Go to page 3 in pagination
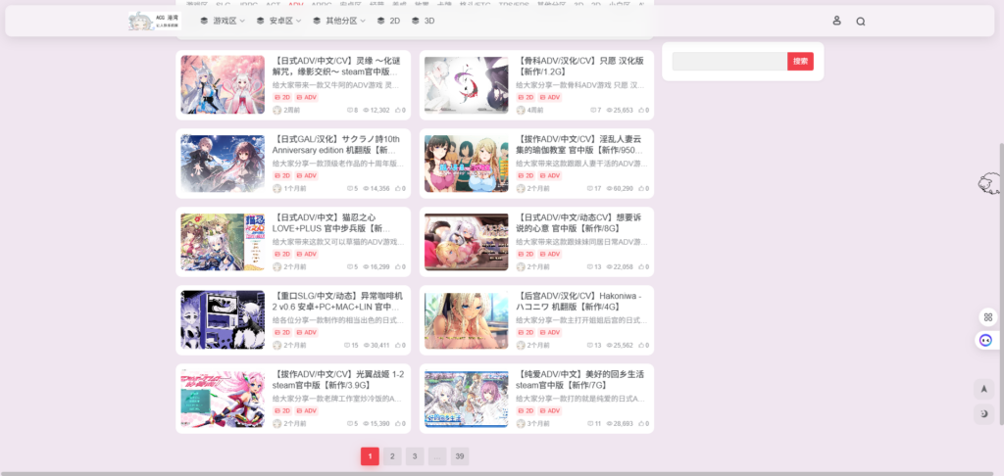The image size is (1004, 476). coord(415,455)
